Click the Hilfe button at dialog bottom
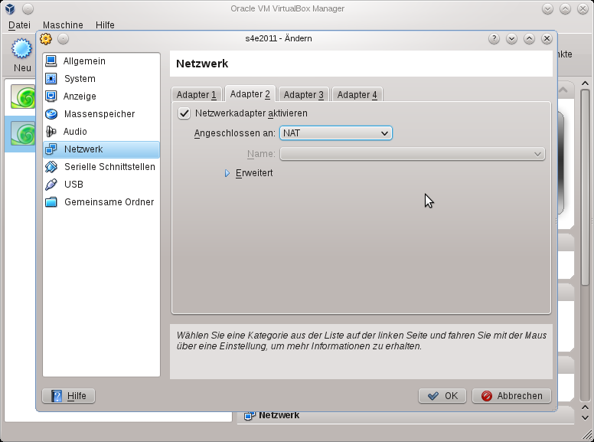The image size is (594, 442). pyautogui.click(x=69, y=396)
